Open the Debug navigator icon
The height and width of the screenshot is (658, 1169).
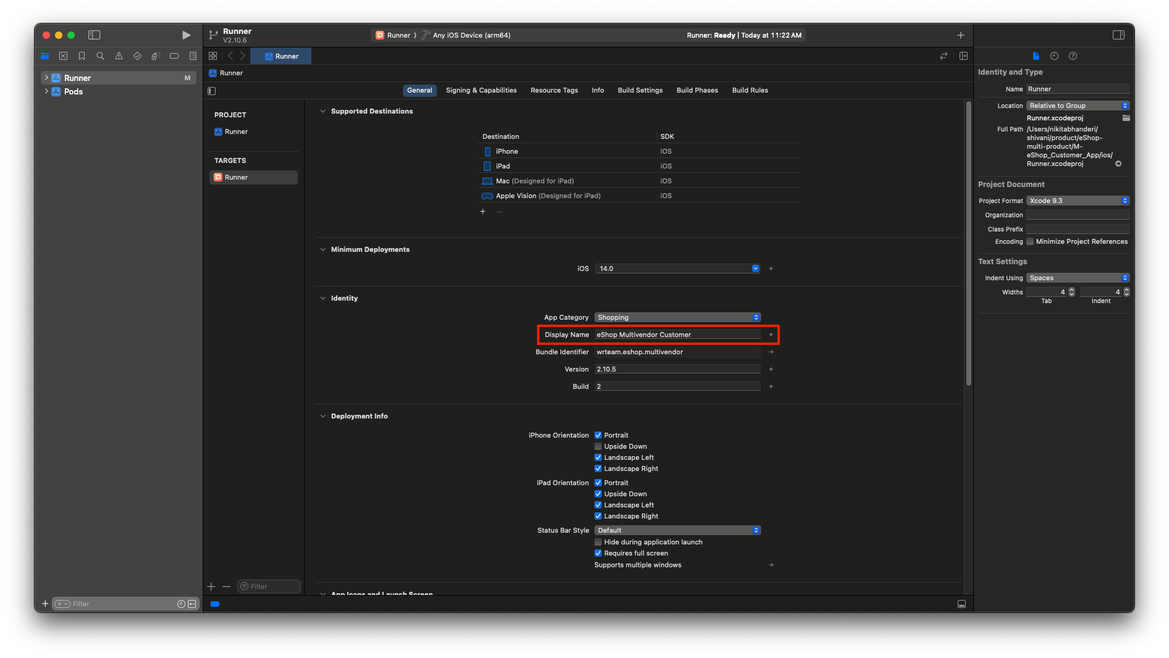156,56
